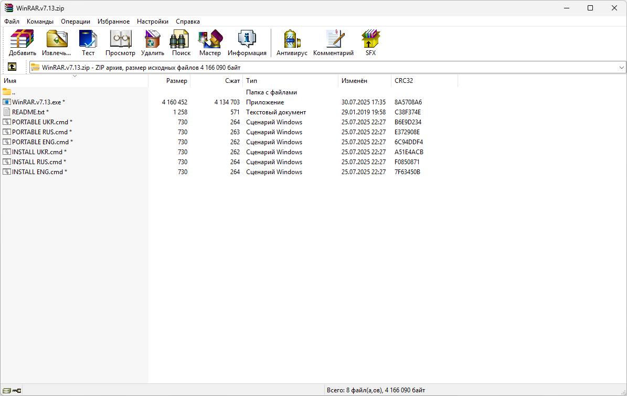627x396 pixels.
Task: Open the Операции menu
Action: 76,22
